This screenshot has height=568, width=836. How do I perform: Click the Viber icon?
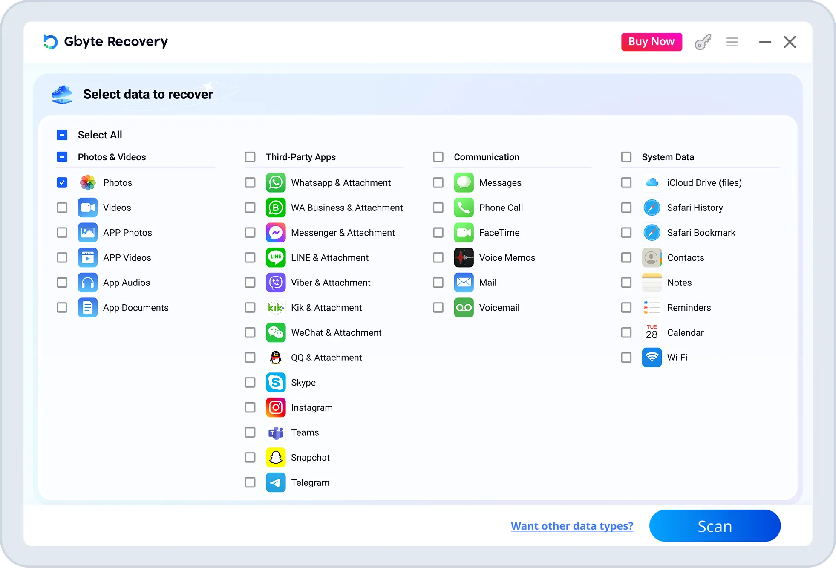click(x=276, y=283)
